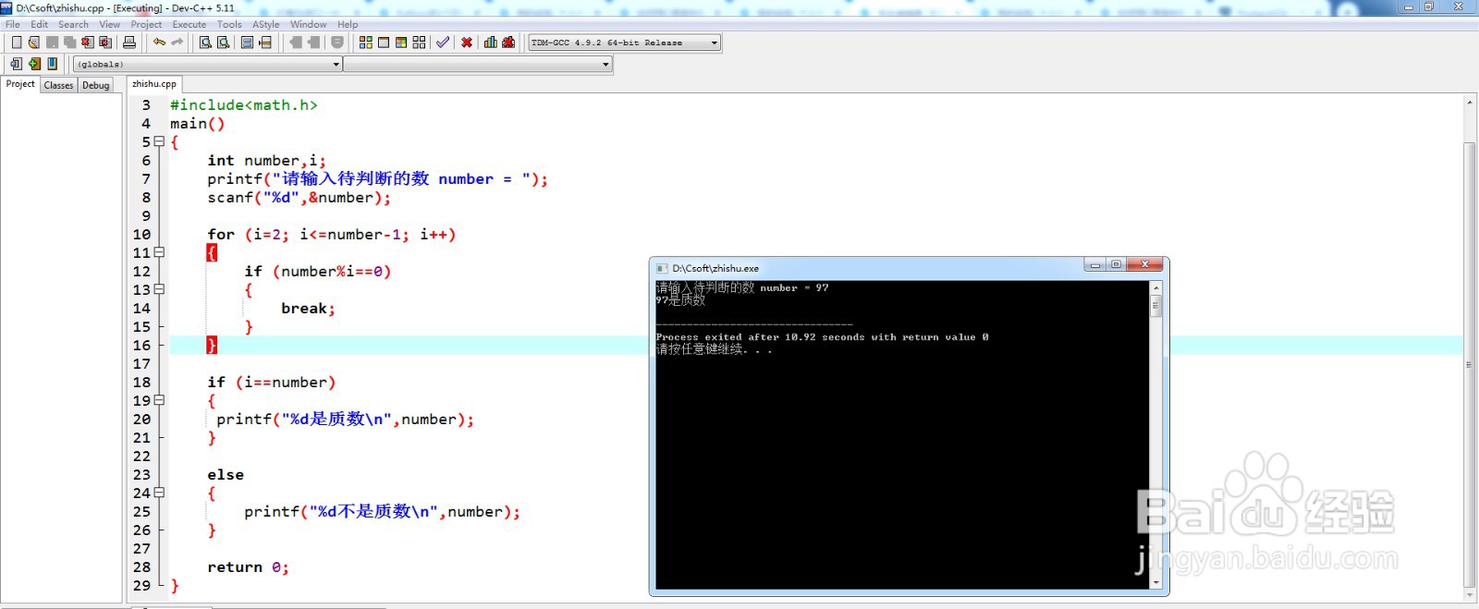The width and height of the screenshot is (1479, 609).
Task: Click line number 10 in the gutter
Action: [x=141, y=234]
